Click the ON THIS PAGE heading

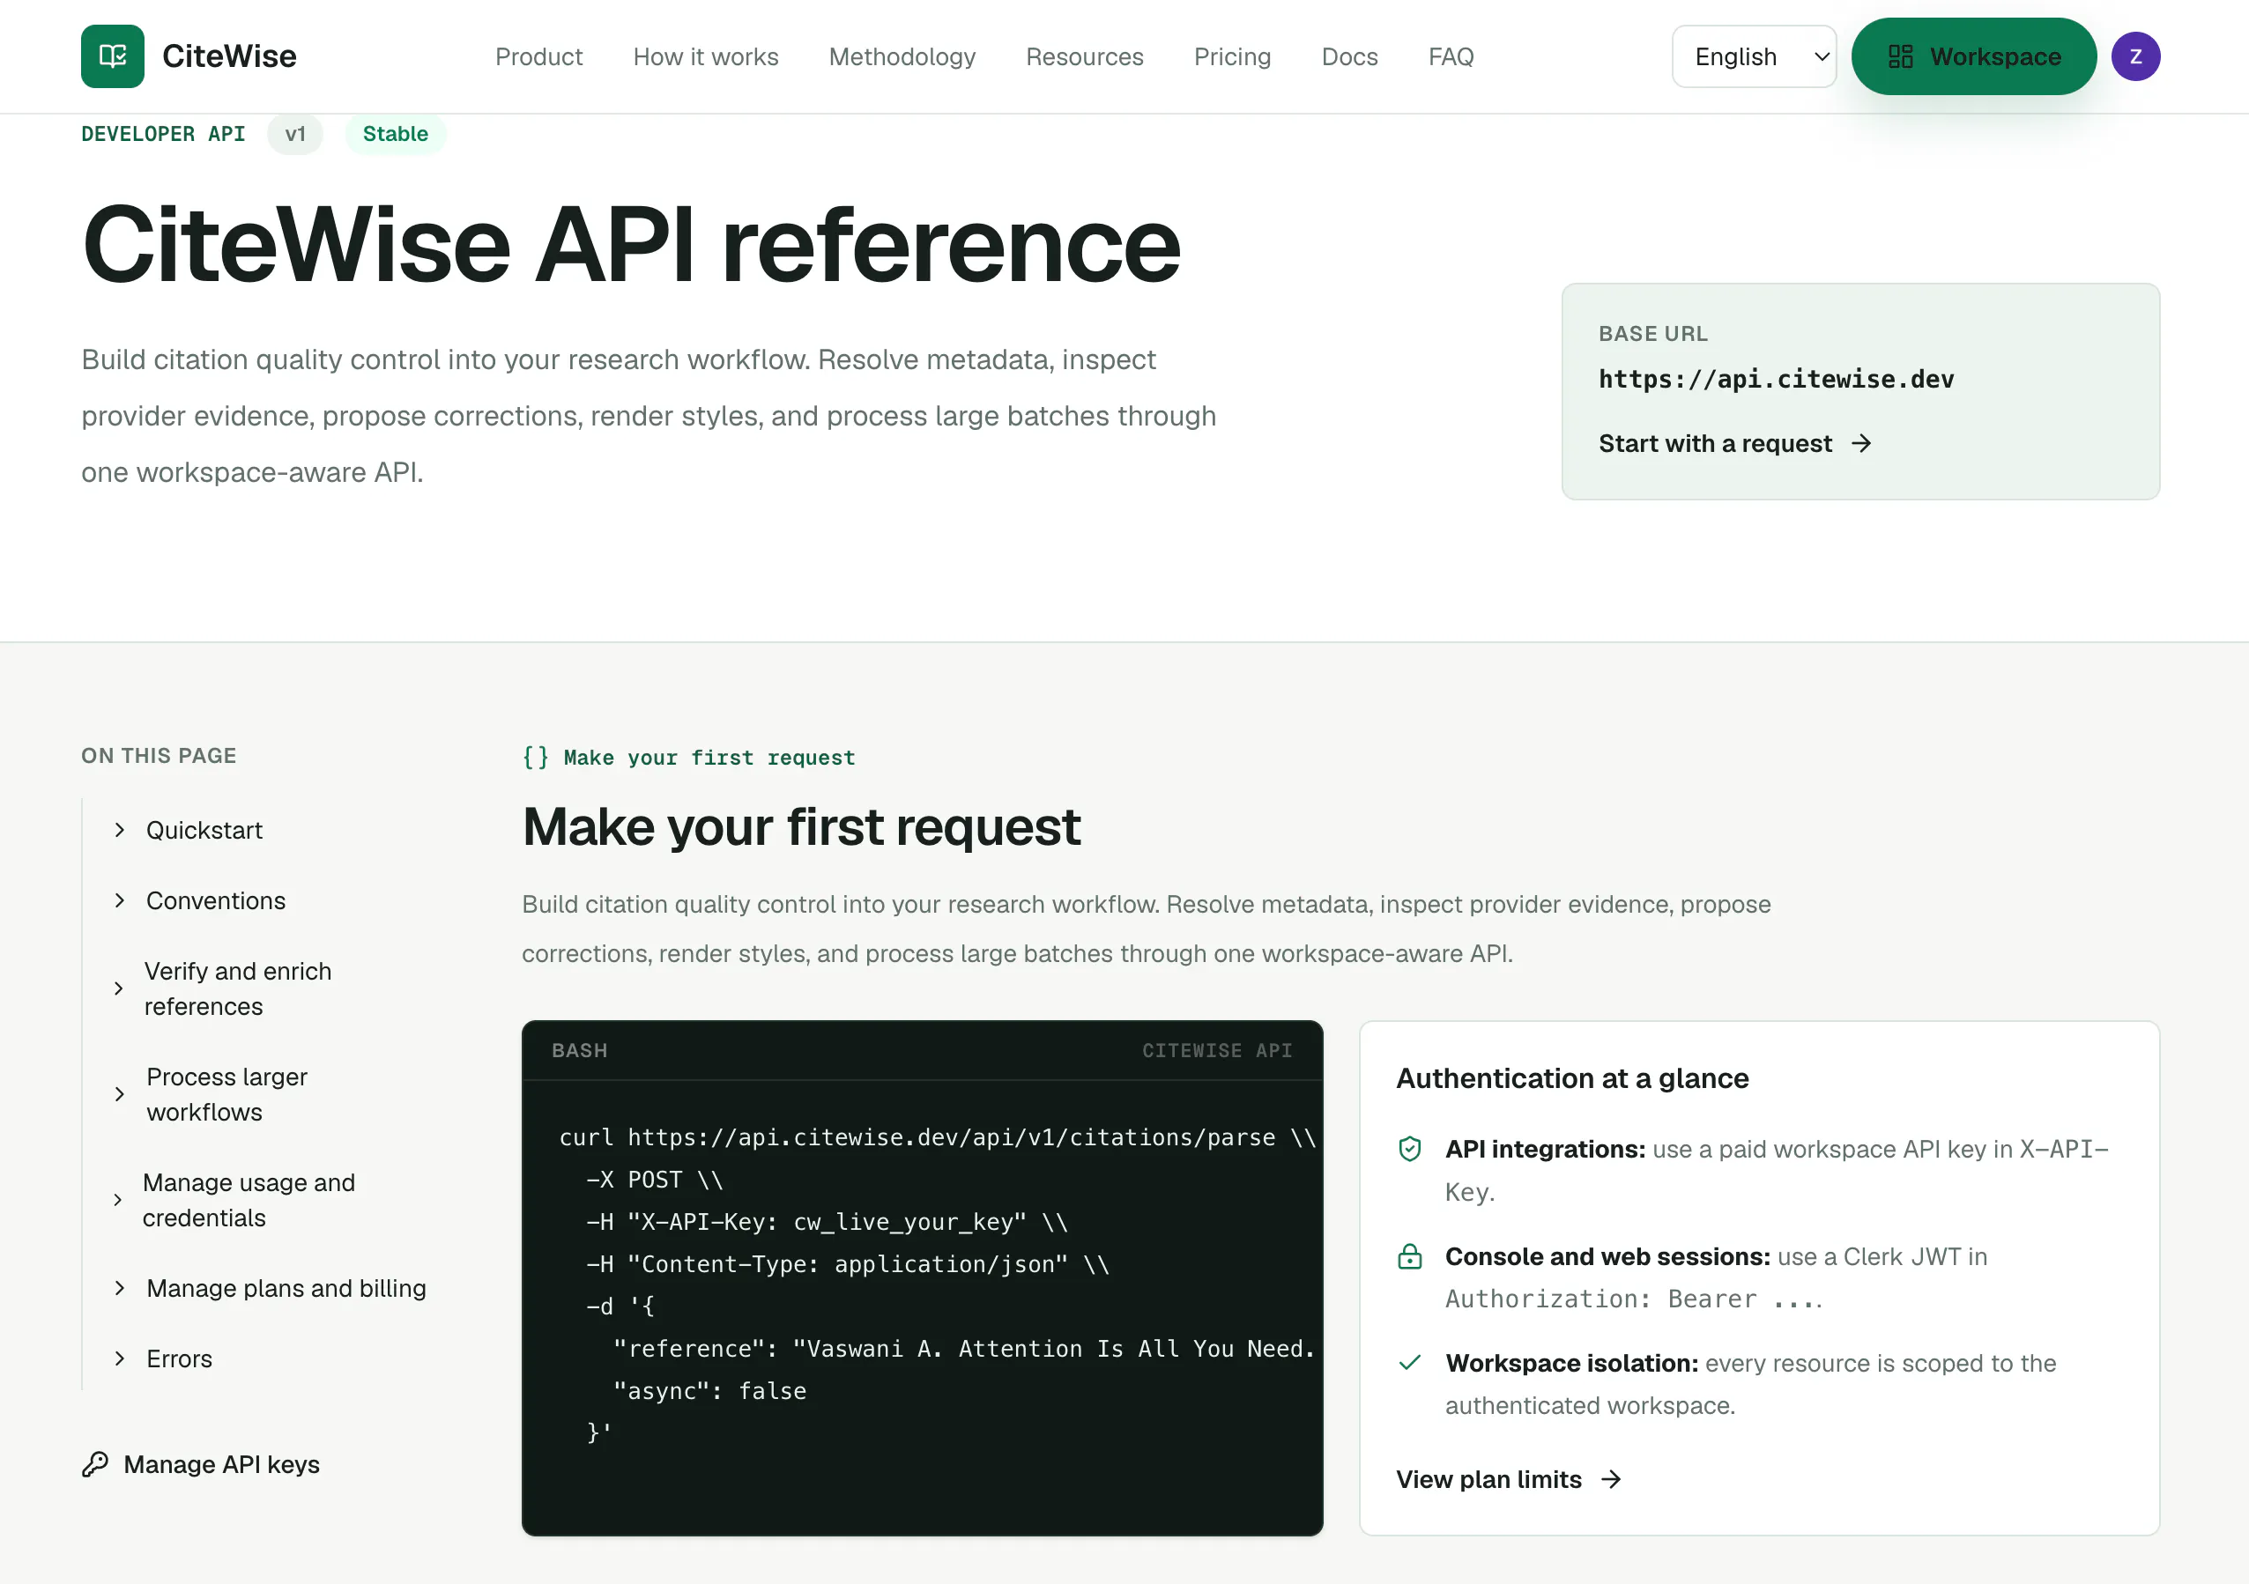click(159, 756)
